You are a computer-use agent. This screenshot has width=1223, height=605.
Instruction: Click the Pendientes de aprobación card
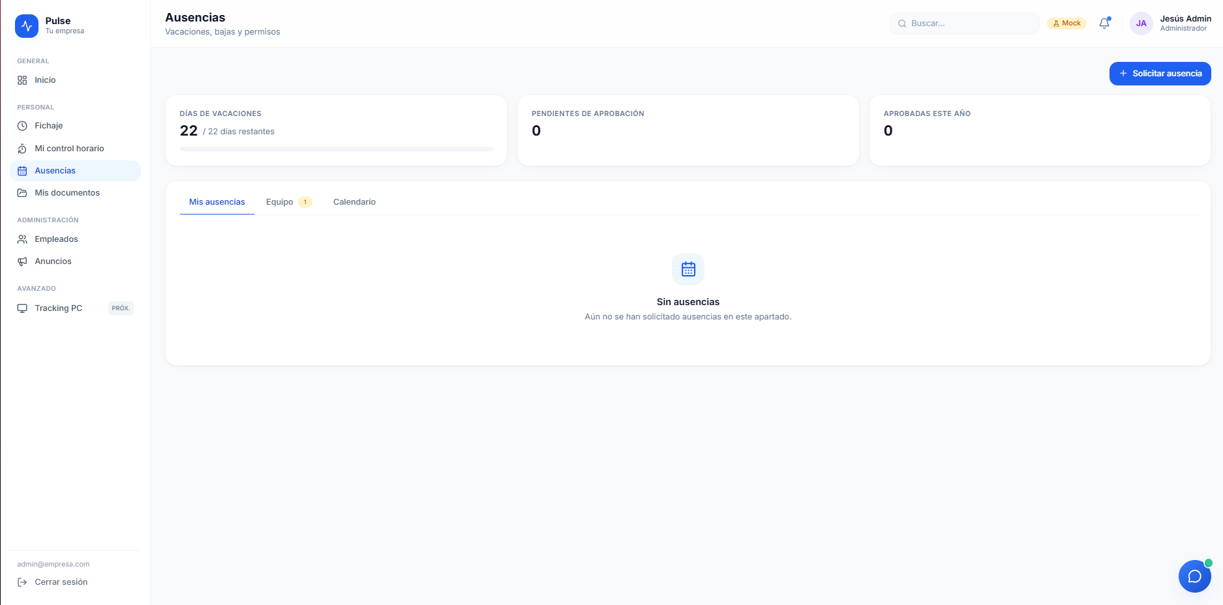(x=688, y=130)
